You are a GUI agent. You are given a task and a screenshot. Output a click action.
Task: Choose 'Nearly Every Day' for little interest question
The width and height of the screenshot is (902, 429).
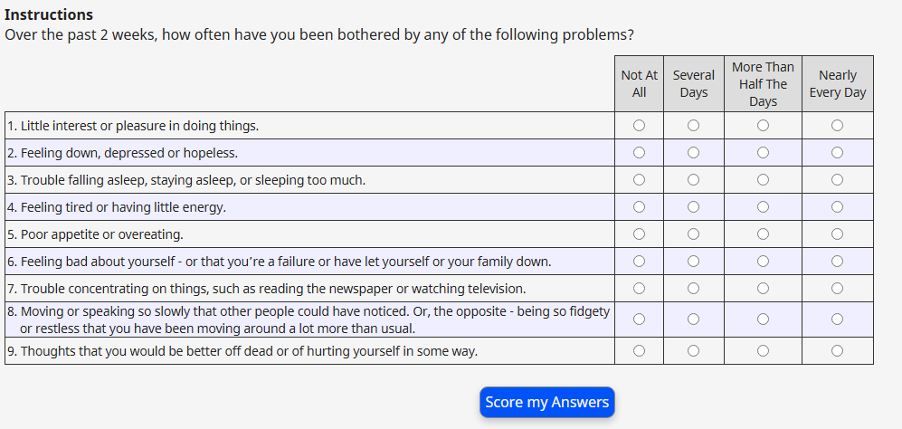click(837, 125)
